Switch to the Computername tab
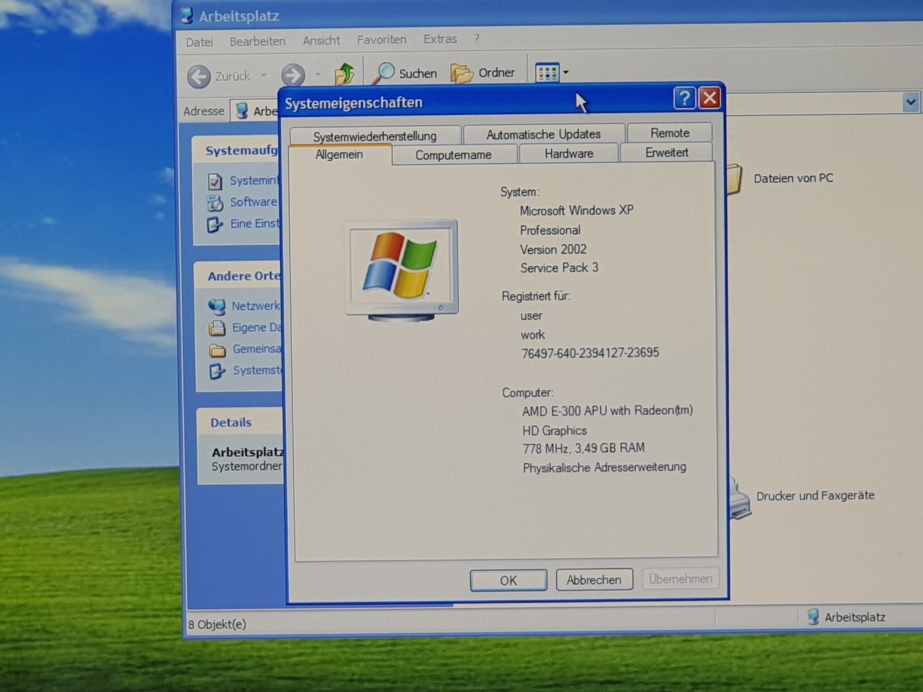Screen dimensions: 923x692 pos(453,155)
